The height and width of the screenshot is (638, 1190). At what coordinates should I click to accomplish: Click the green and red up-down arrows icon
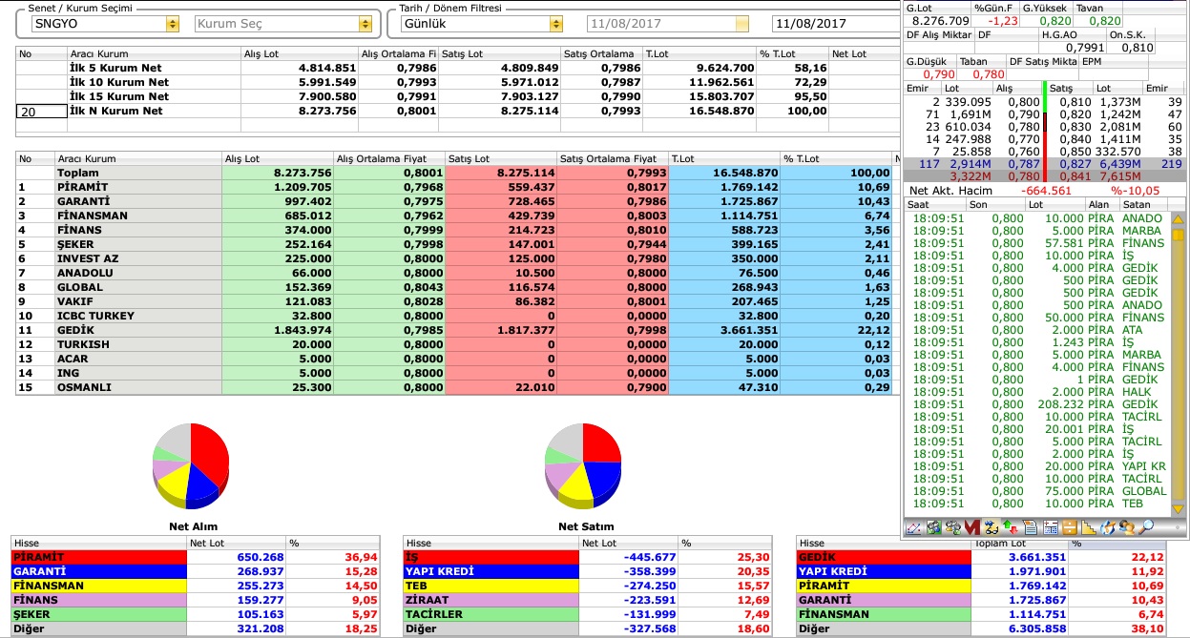click(x=1011, y=526)
